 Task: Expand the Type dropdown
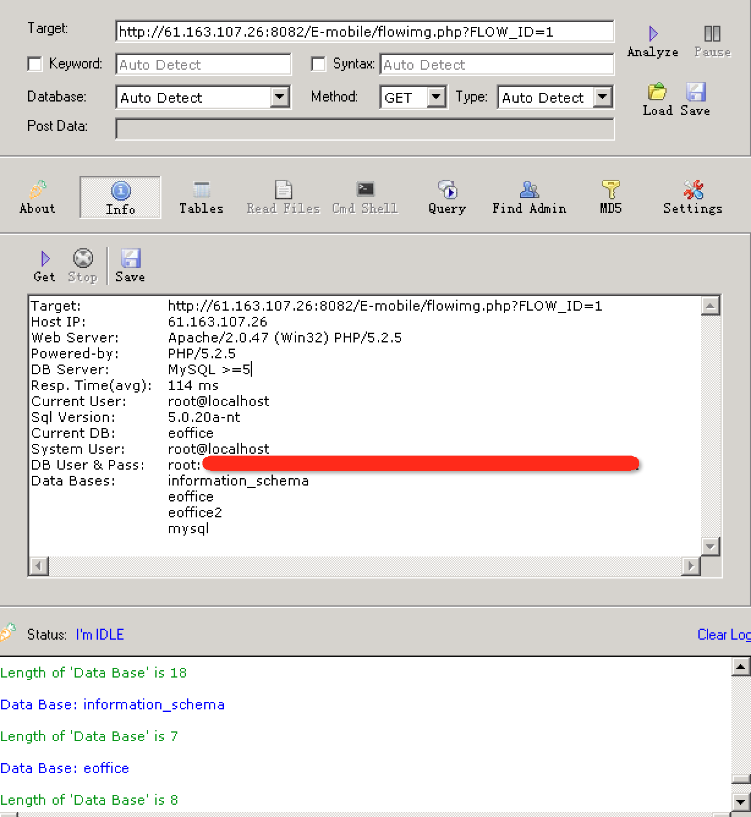coord(602,97)
